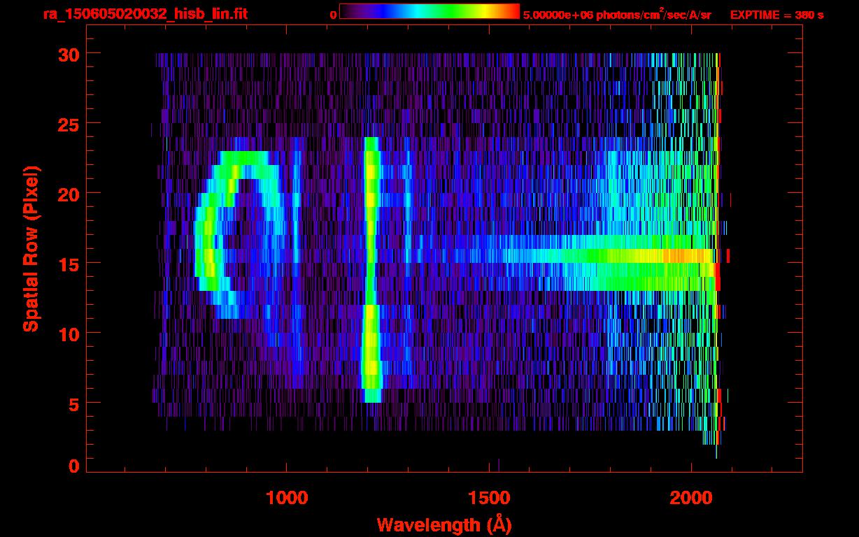Click the rainbow color scale bar
The width and height of the screenshot is (859, 537).
429,12
